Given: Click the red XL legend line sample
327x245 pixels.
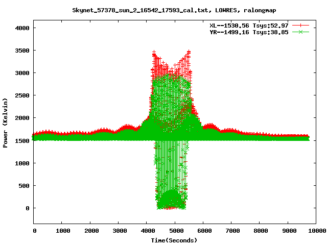Looking at the screenshot, I should [x=300, y=26].
